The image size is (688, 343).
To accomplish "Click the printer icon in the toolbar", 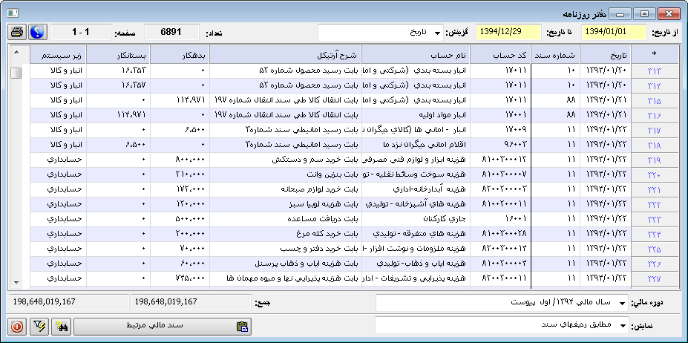I will [x=17, y=32].
